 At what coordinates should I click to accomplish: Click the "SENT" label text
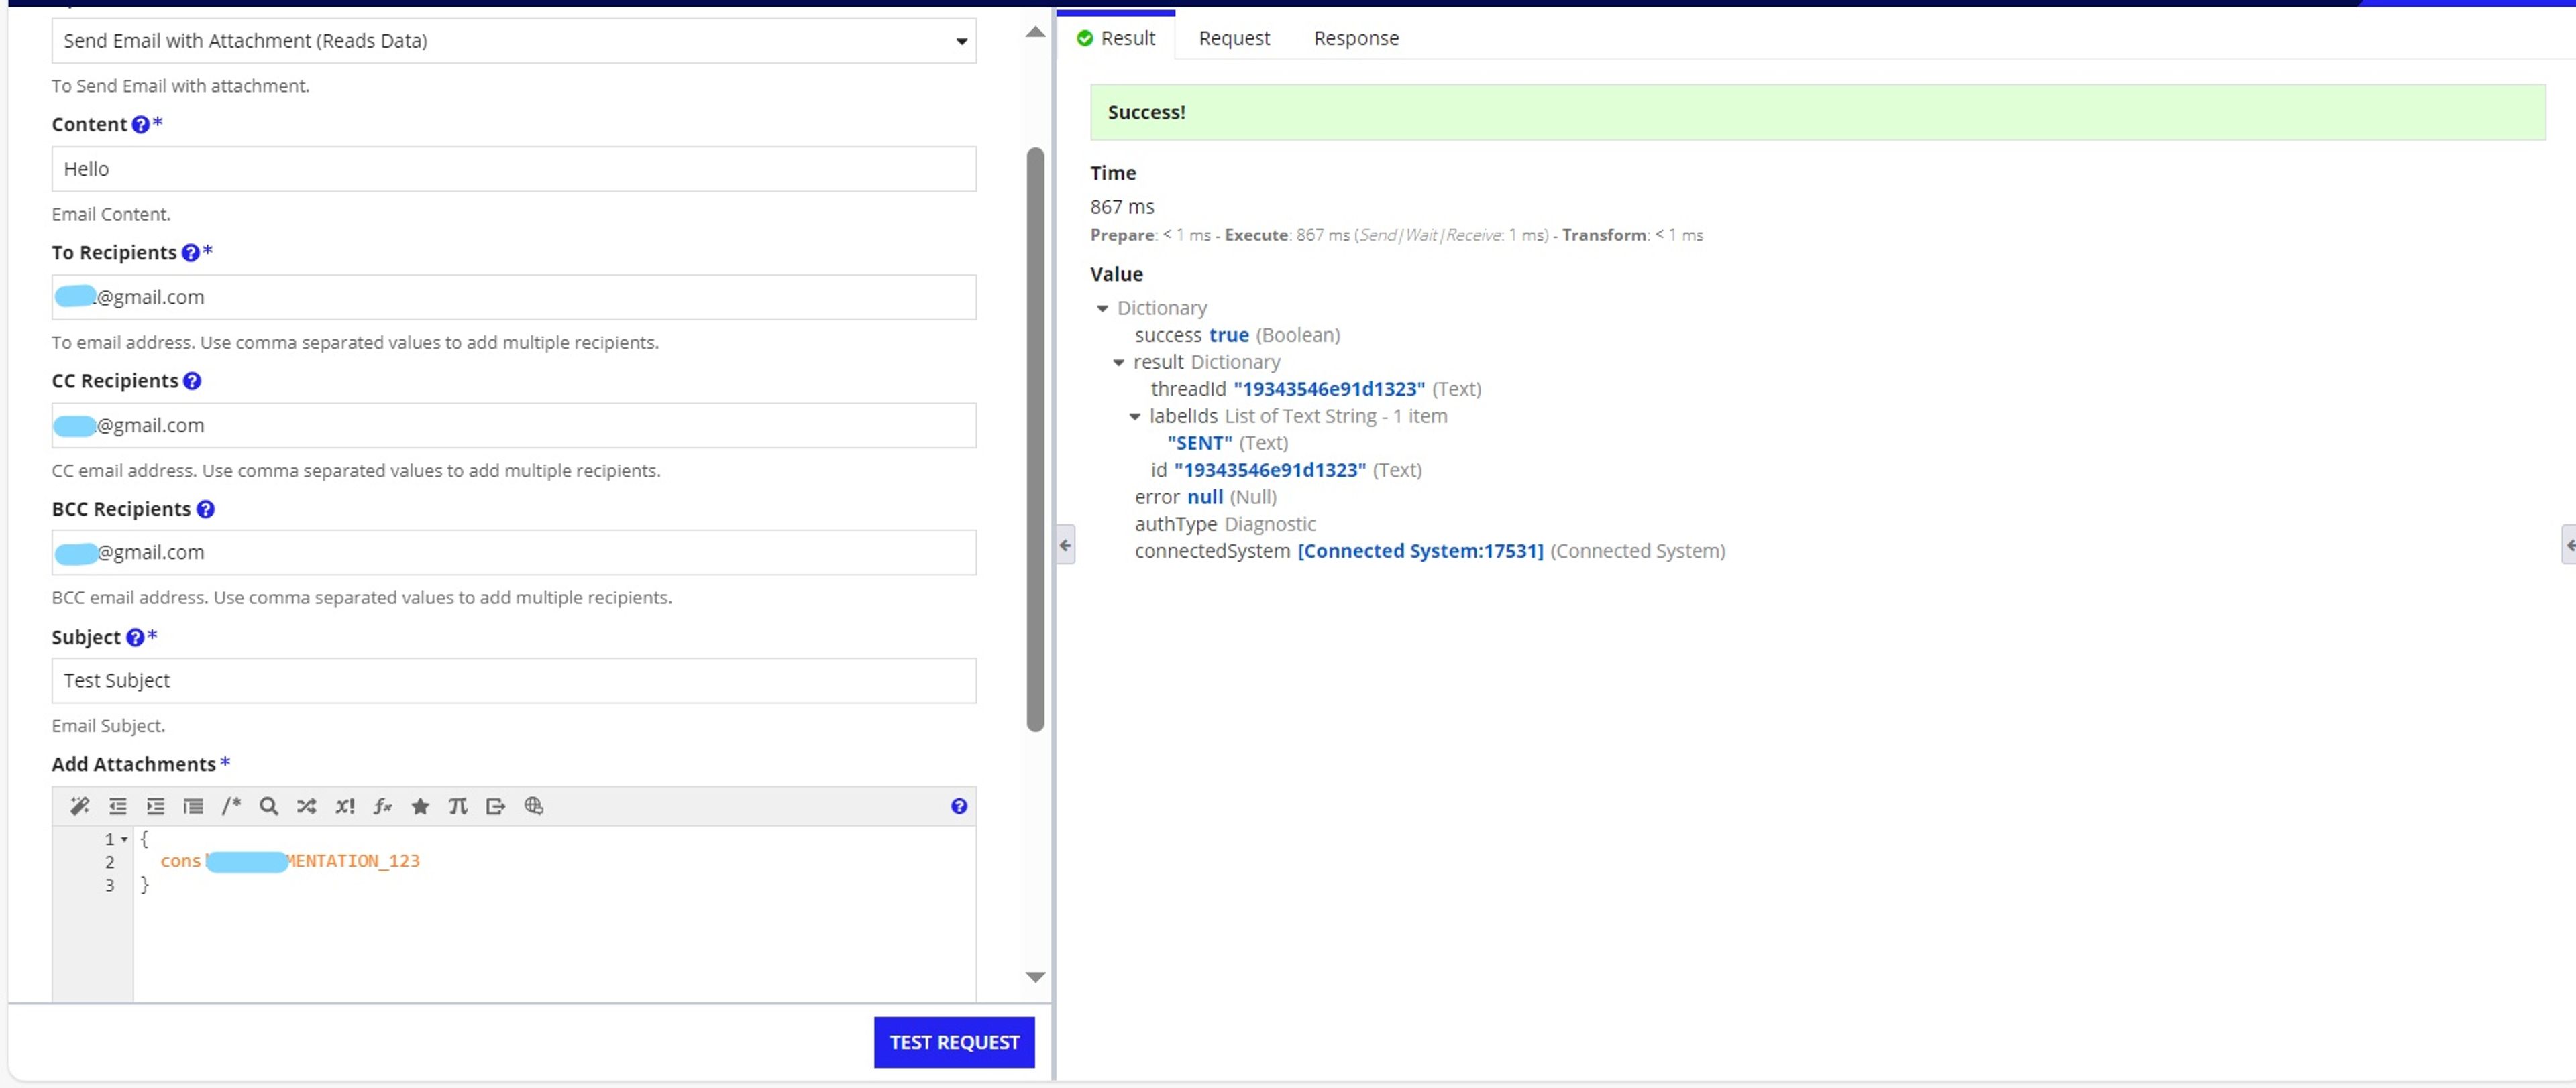pos(1200,444)
